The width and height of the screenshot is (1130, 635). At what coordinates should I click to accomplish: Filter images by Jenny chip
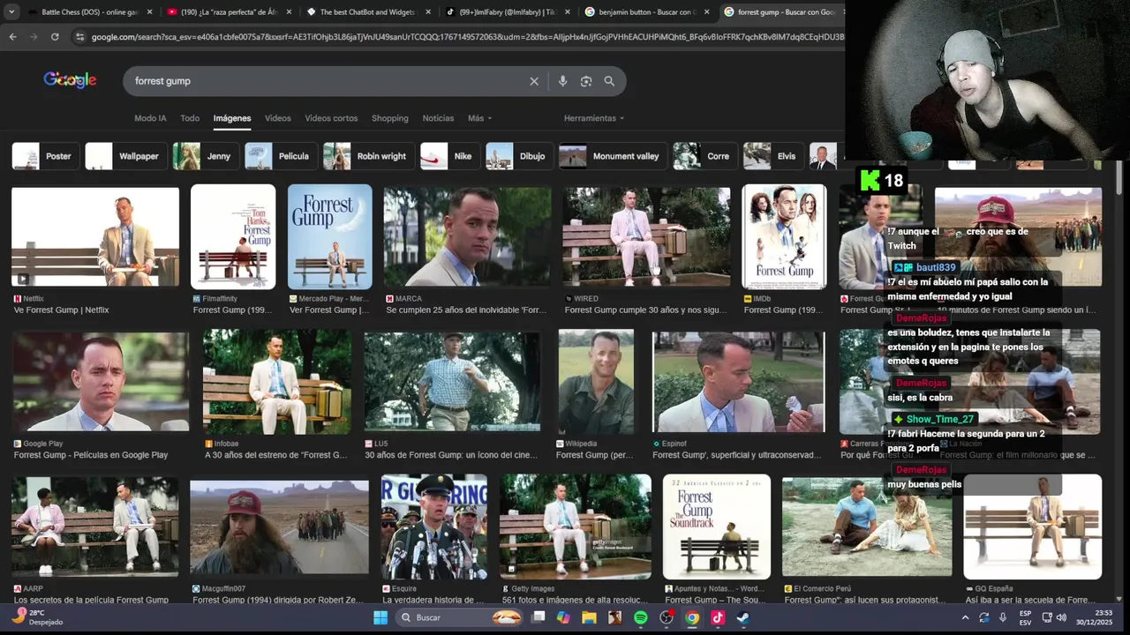pyautogui.click(x=204, y=156)
